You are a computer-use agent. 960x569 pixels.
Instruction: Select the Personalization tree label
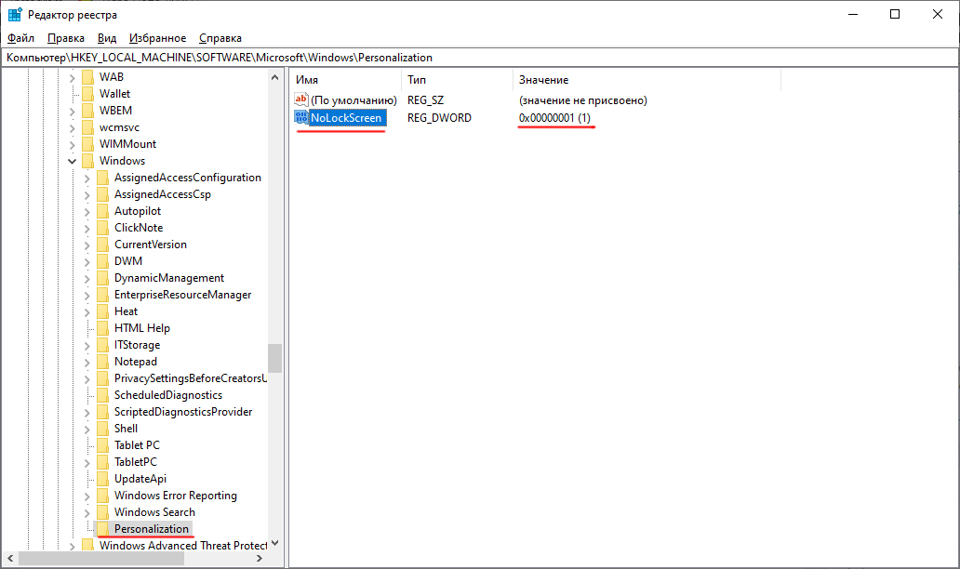(x=152, y=529)
